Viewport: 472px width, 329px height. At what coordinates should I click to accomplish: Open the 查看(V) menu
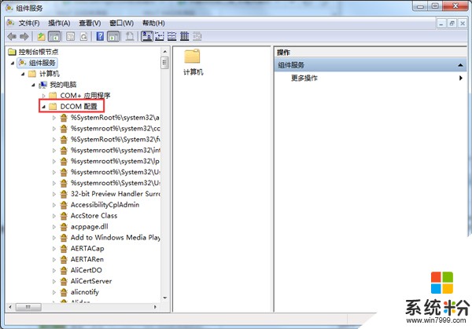(x=90, y=23)
